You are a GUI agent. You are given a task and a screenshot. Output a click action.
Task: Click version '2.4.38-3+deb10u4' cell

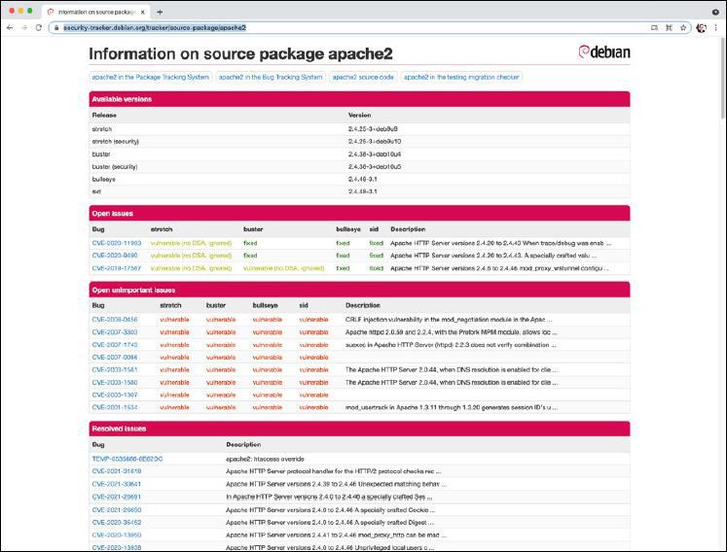[x=375, y=155]
